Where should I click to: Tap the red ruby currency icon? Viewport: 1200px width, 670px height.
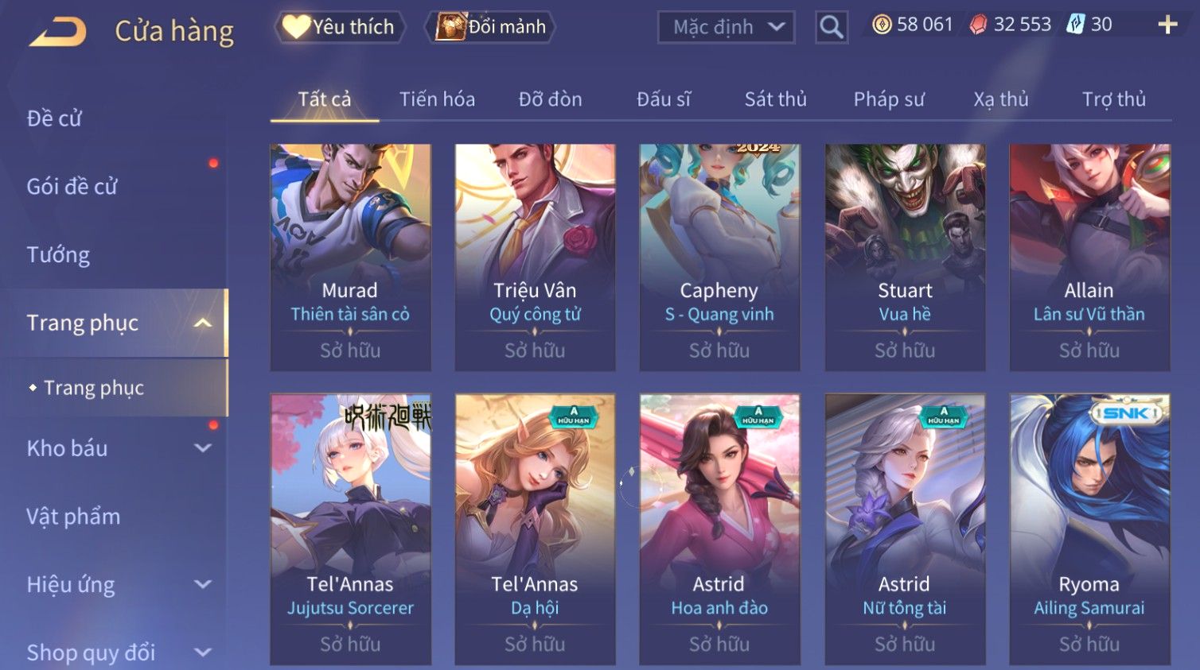(x=978, y=25)
